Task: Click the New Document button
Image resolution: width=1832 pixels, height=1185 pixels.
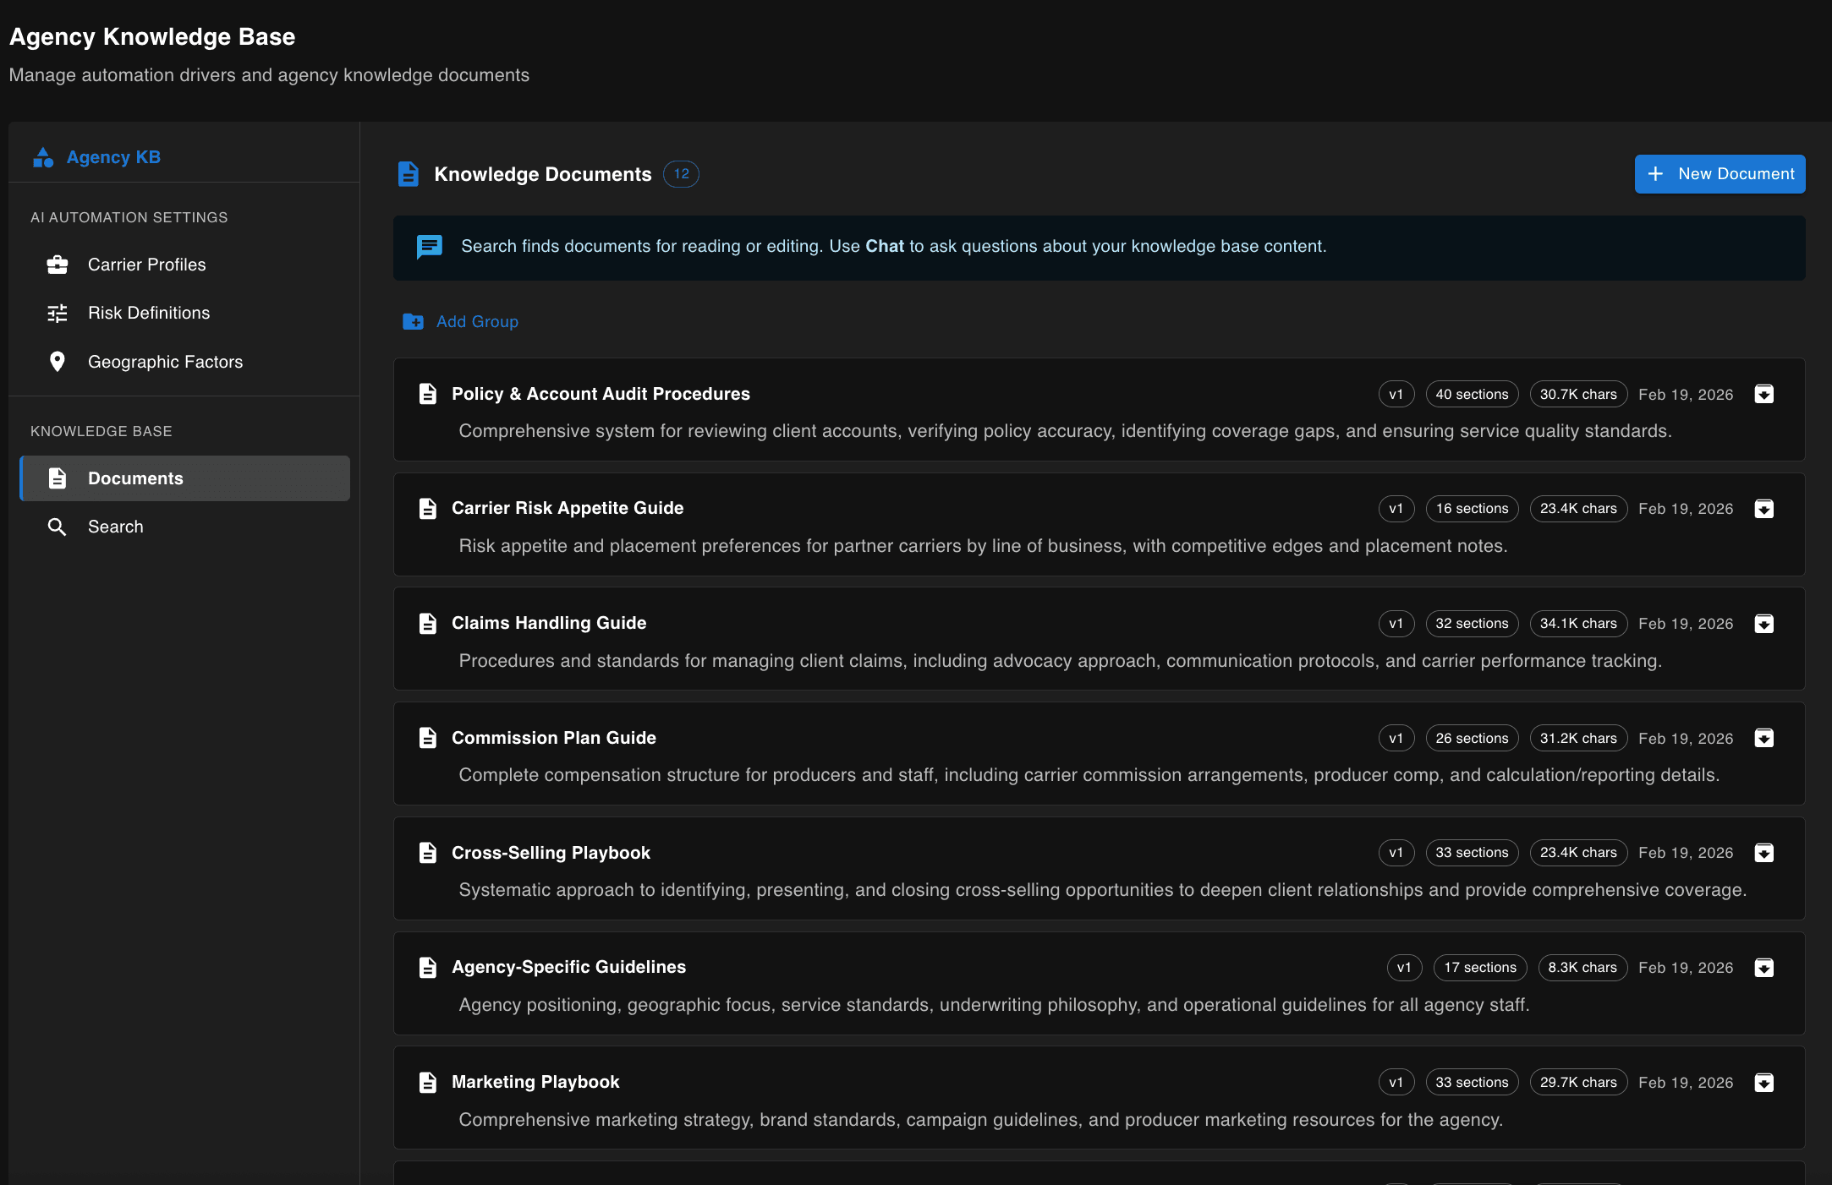Action: pos(1720,174)
